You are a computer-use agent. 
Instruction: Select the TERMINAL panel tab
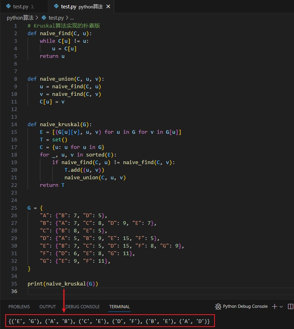pyautogui.click(x=119, y=307)
